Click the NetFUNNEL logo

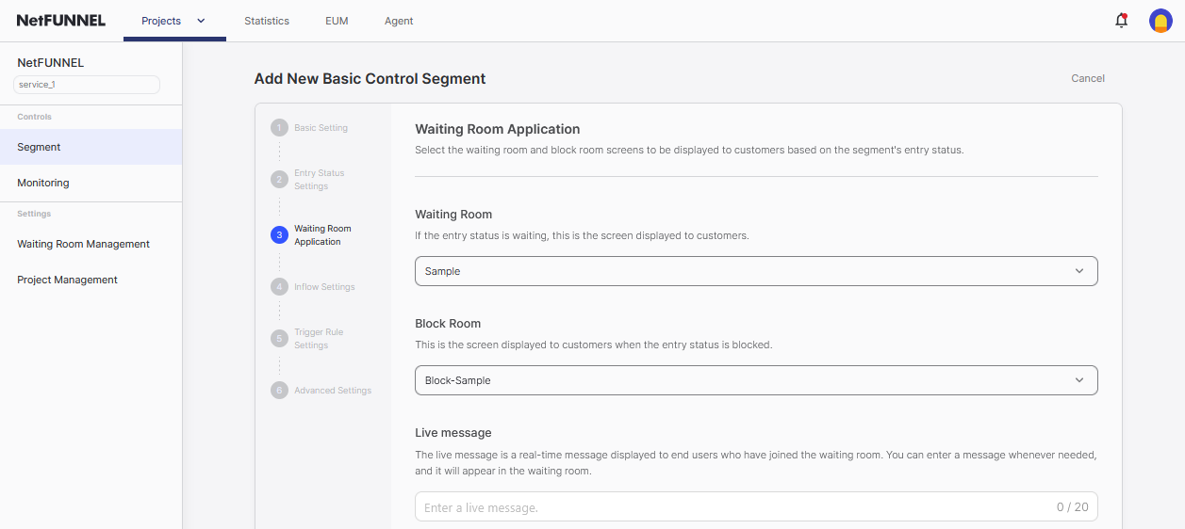coord(61,21)
